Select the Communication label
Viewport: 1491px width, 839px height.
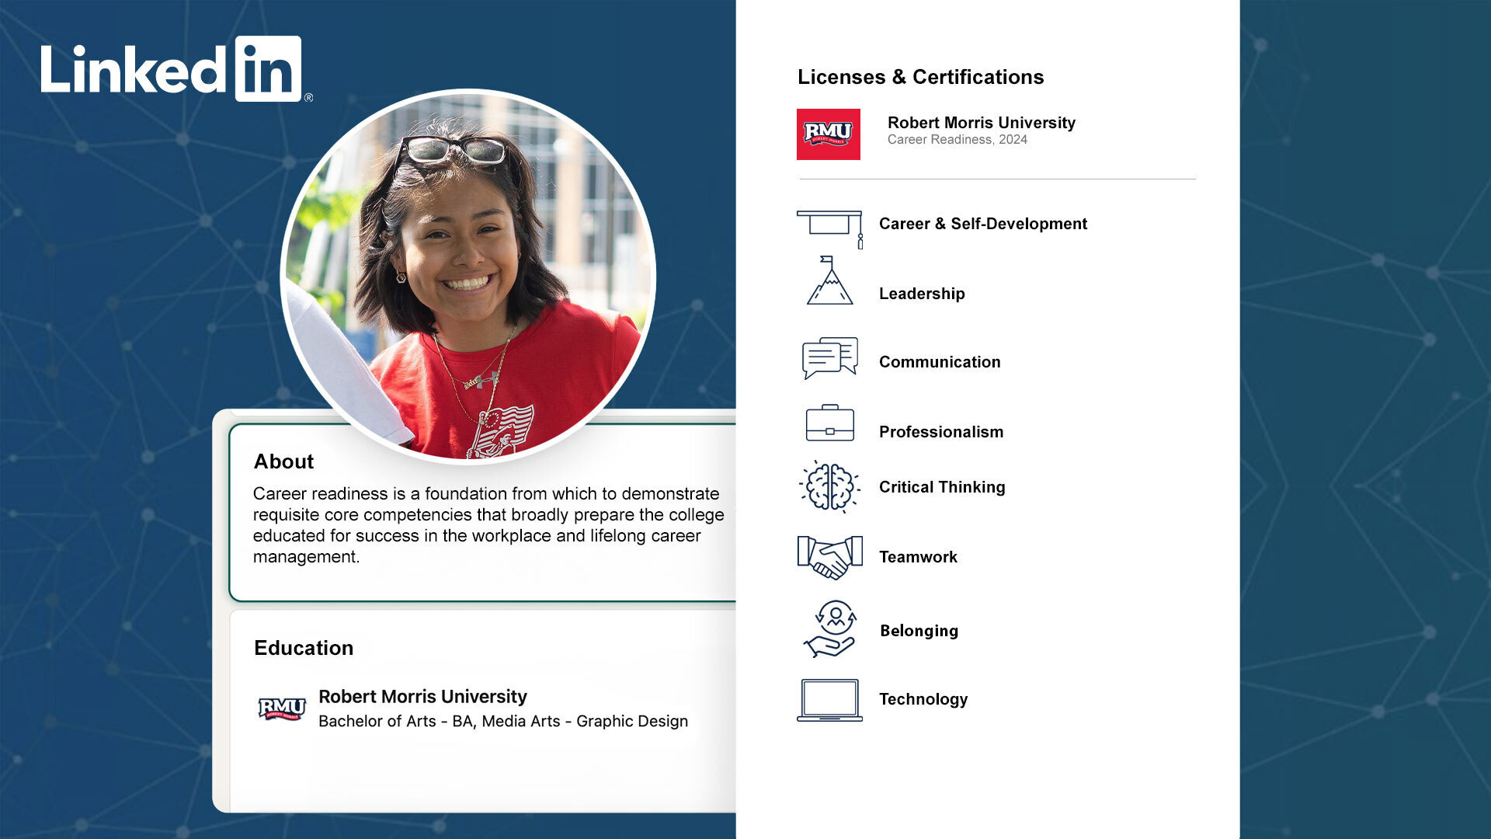tap(940, 362)
